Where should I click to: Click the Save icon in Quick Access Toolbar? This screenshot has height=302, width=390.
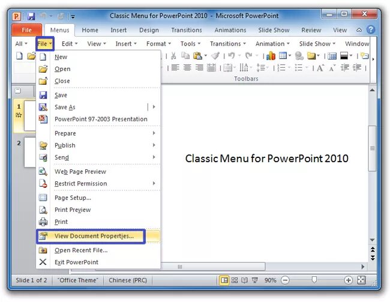point(31,16)
